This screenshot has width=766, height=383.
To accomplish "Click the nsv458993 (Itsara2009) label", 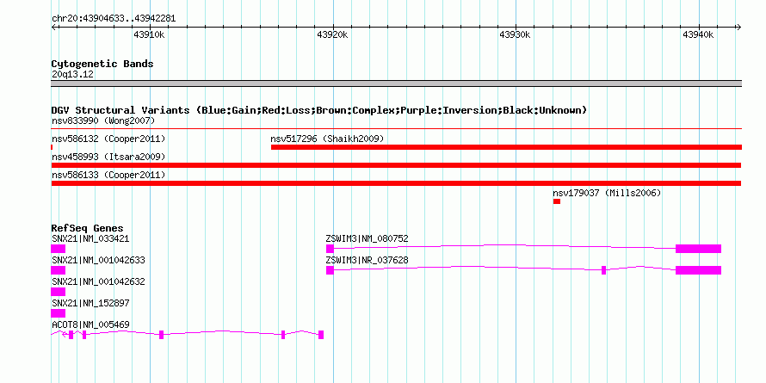I will tap(108, 157).
